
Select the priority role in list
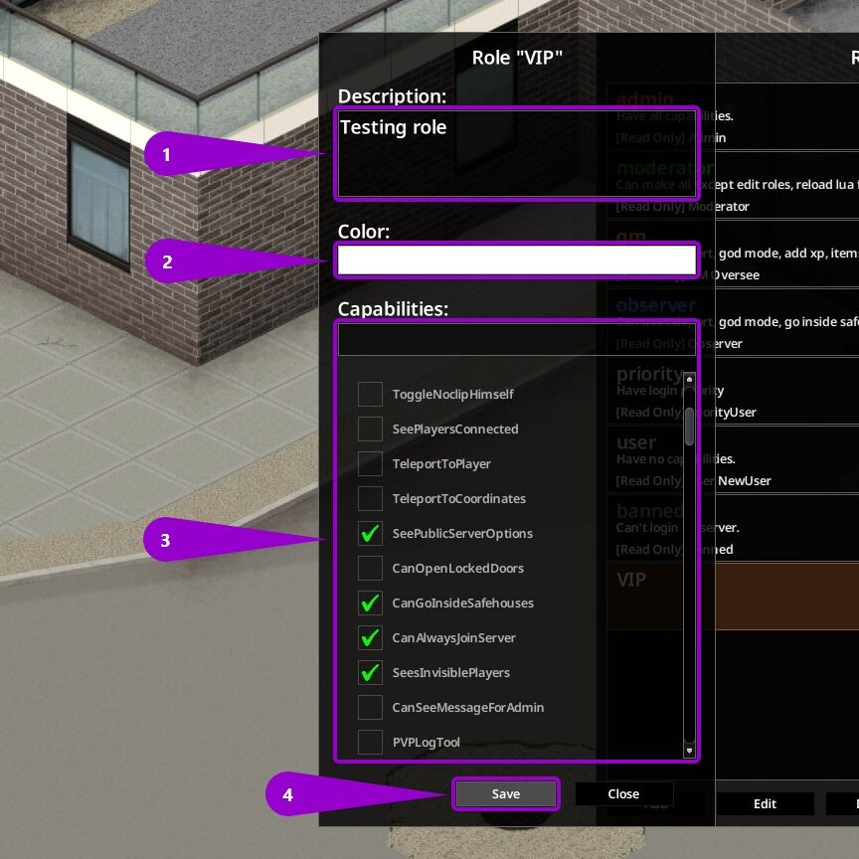(733, 391)
